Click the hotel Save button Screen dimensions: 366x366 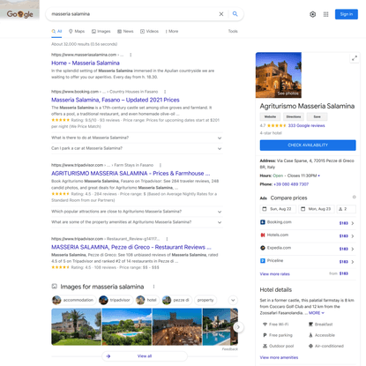317,116
